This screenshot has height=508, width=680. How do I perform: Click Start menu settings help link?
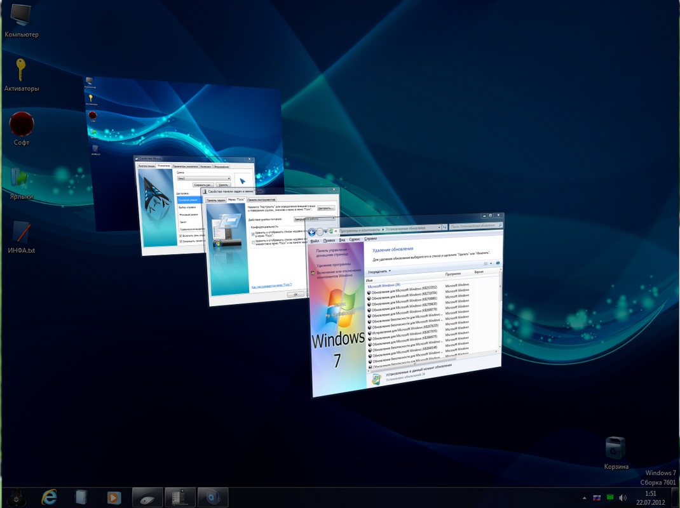click(271, 286)
